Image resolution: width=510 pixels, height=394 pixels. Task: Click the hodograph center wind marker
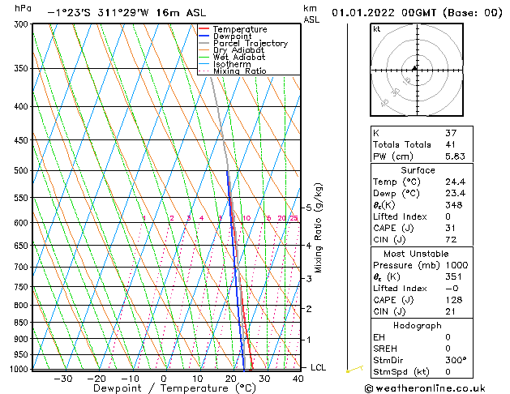pos(414,68)
